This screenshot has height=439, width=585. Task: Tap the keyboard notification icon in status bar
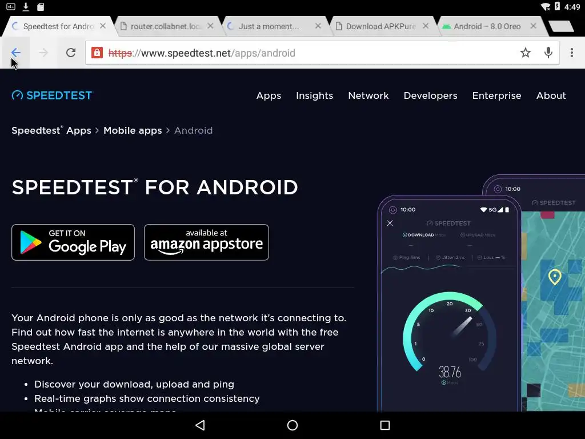(11, 6)
